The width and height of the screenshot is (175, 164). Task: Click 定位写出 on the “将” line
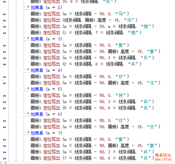click(52, 95)
